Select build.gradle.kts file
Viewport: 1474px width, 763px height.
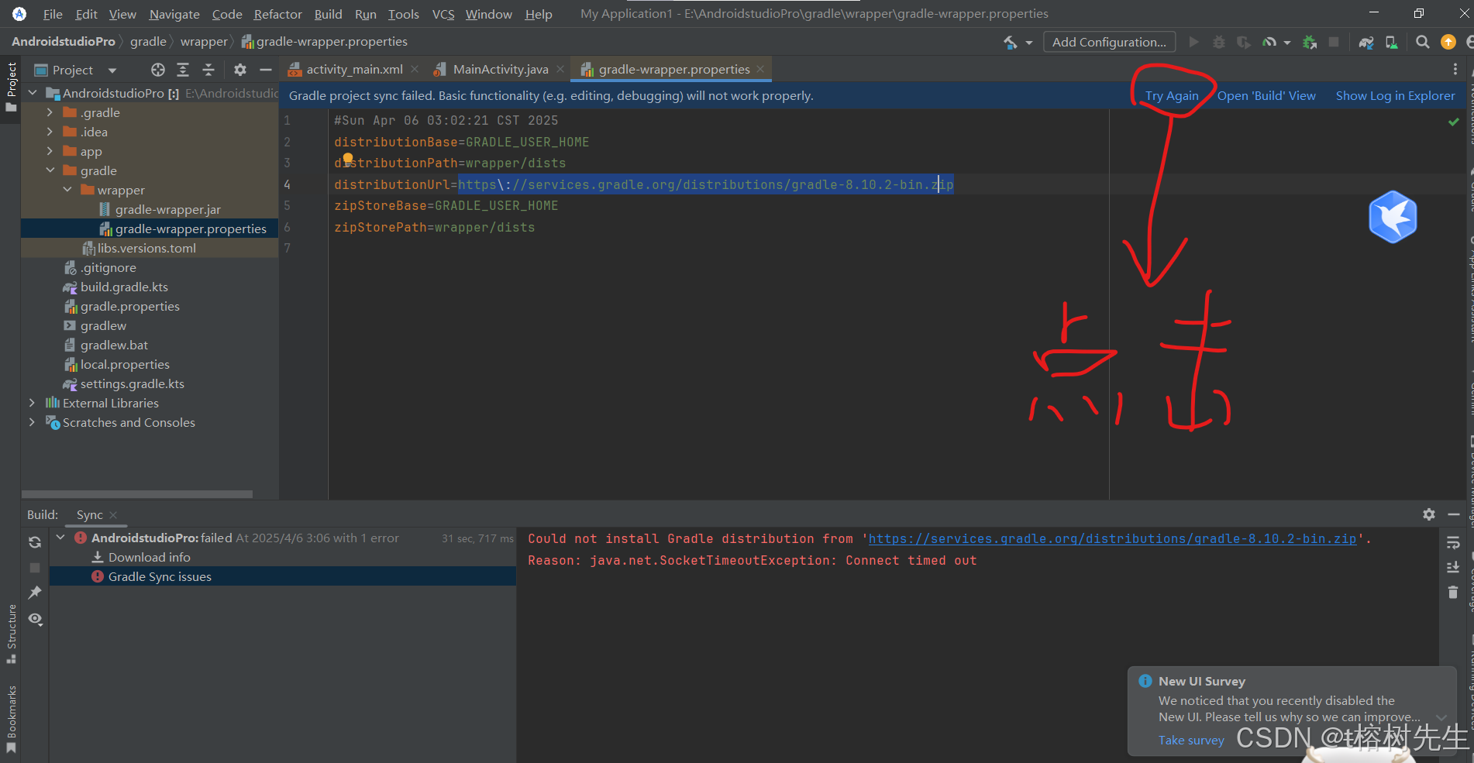tap(124, 287)
